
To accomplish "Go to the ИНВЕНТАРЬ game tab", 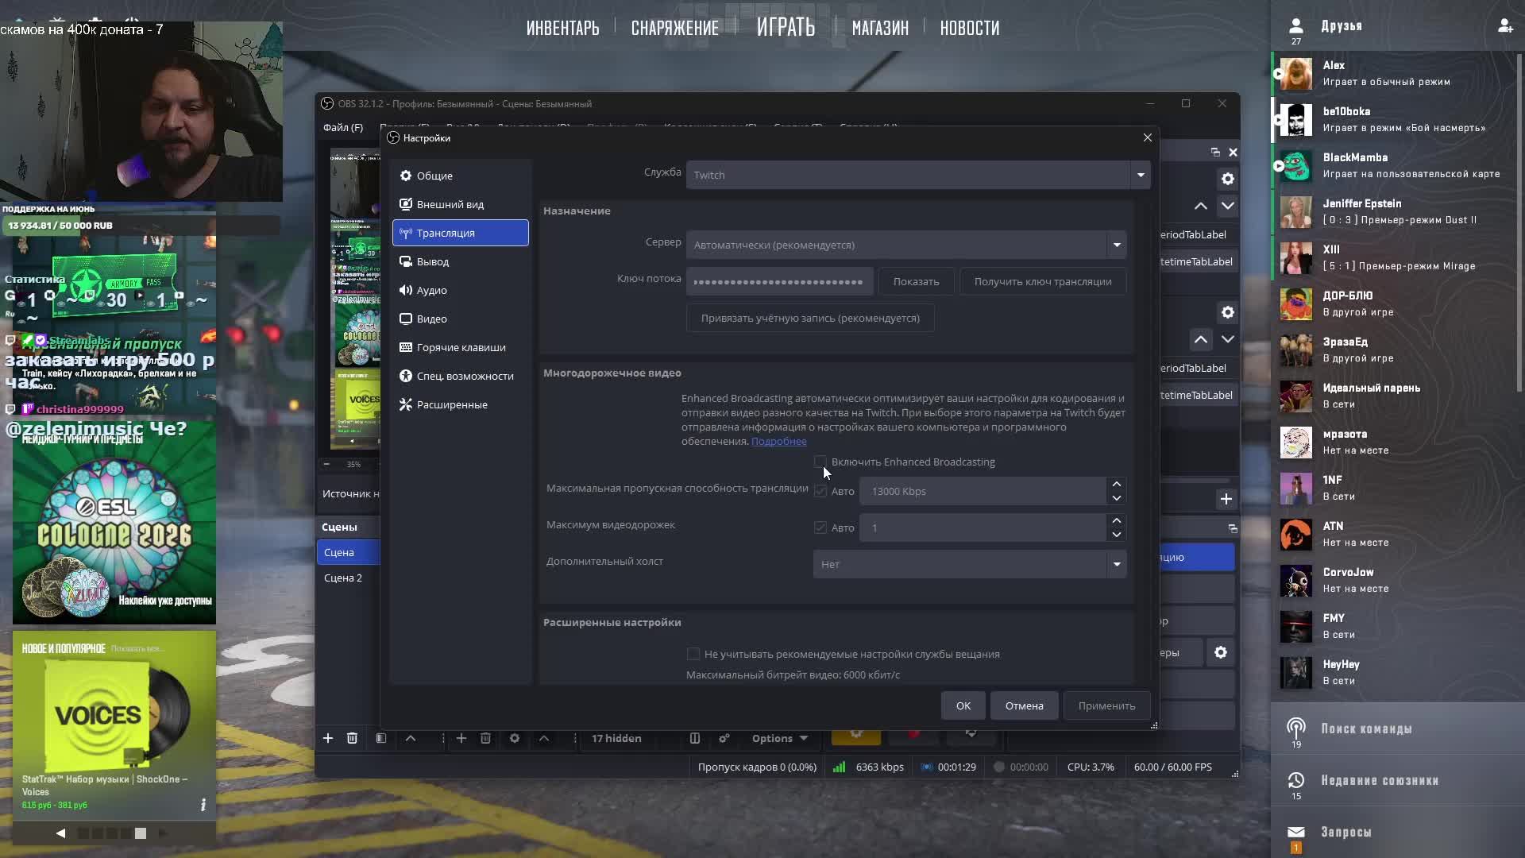I will tap(563, 28).
